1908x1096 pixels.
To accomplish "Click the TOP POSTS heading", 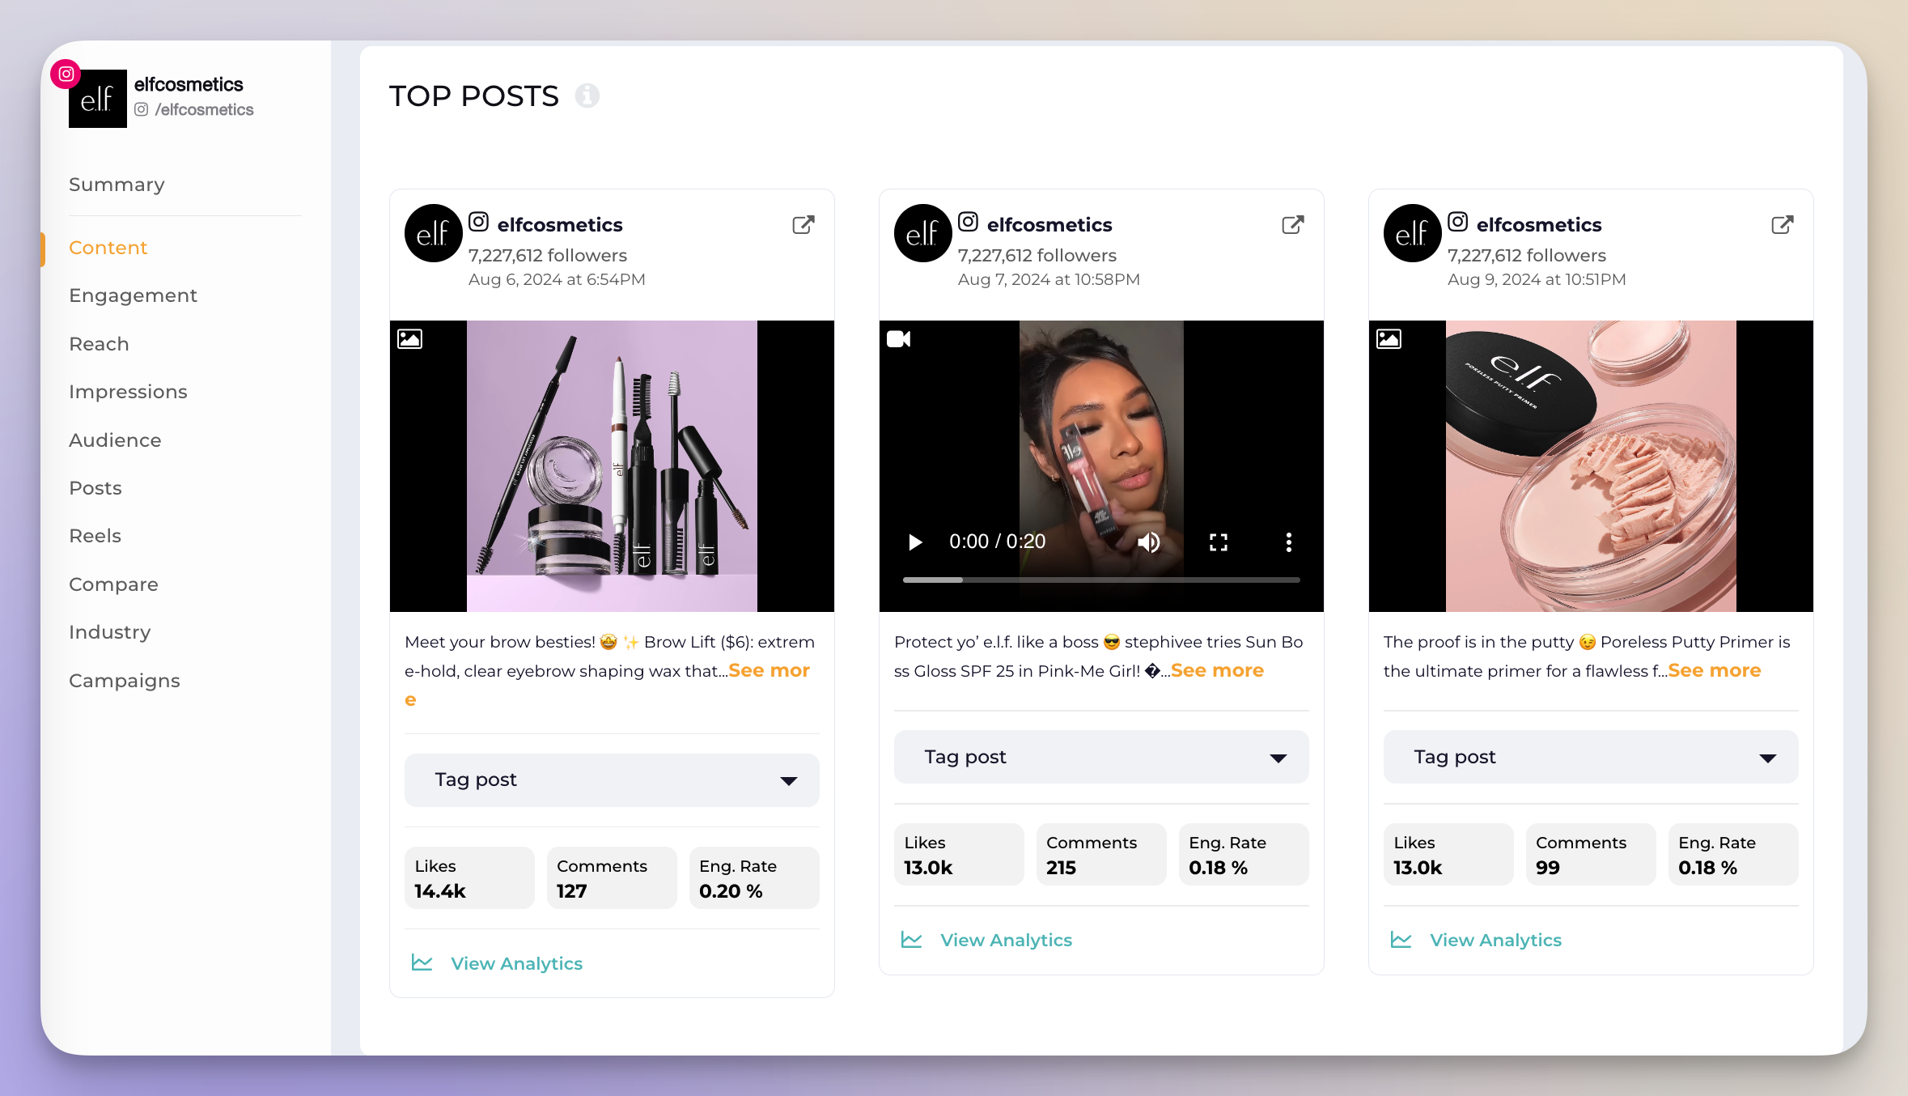I will [474, 96].
